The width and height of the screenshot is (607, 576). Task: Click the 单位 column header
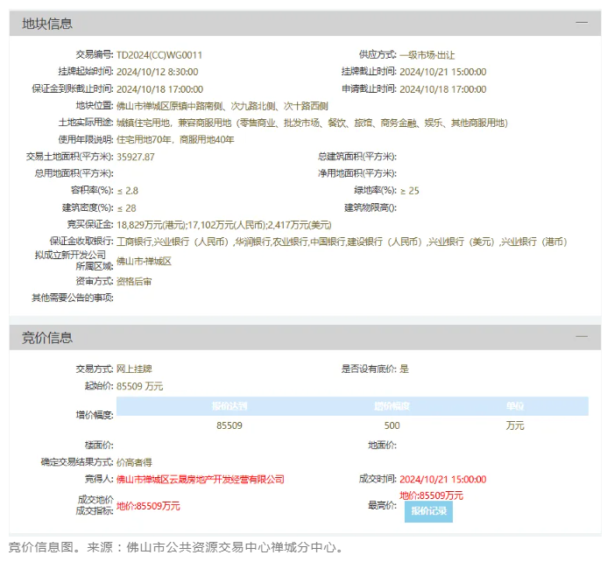point(514,406)
